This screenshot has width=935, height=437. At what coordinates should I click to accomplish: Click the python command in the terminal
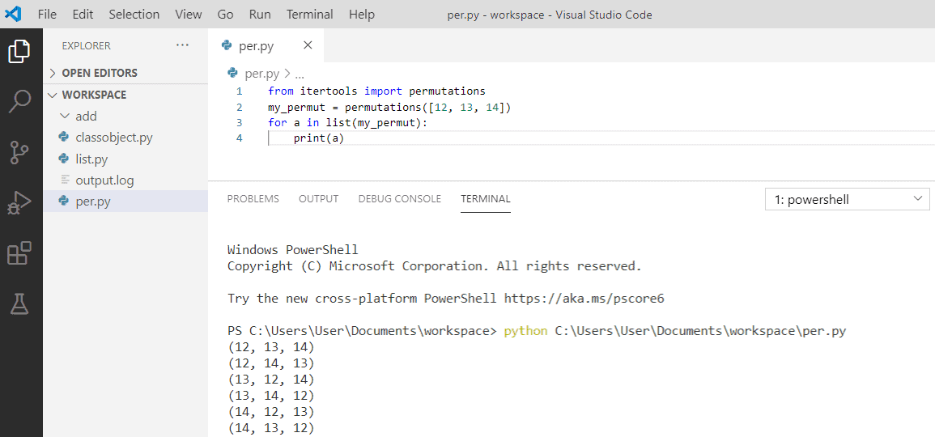coord(525,331)
